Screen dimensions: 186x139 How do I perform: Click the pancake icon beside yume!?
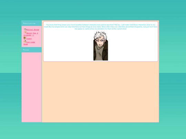[25, 38]
